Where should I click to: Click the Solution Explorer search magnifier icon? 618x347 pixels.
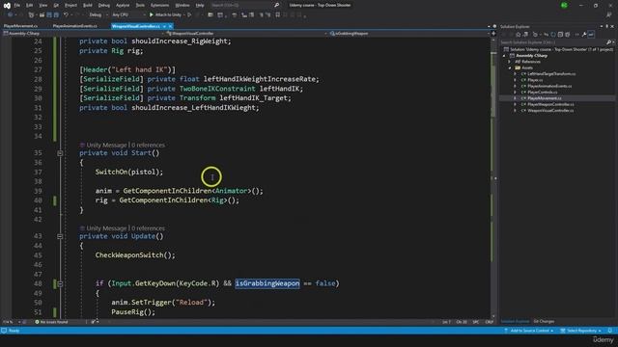coord(608,42)
